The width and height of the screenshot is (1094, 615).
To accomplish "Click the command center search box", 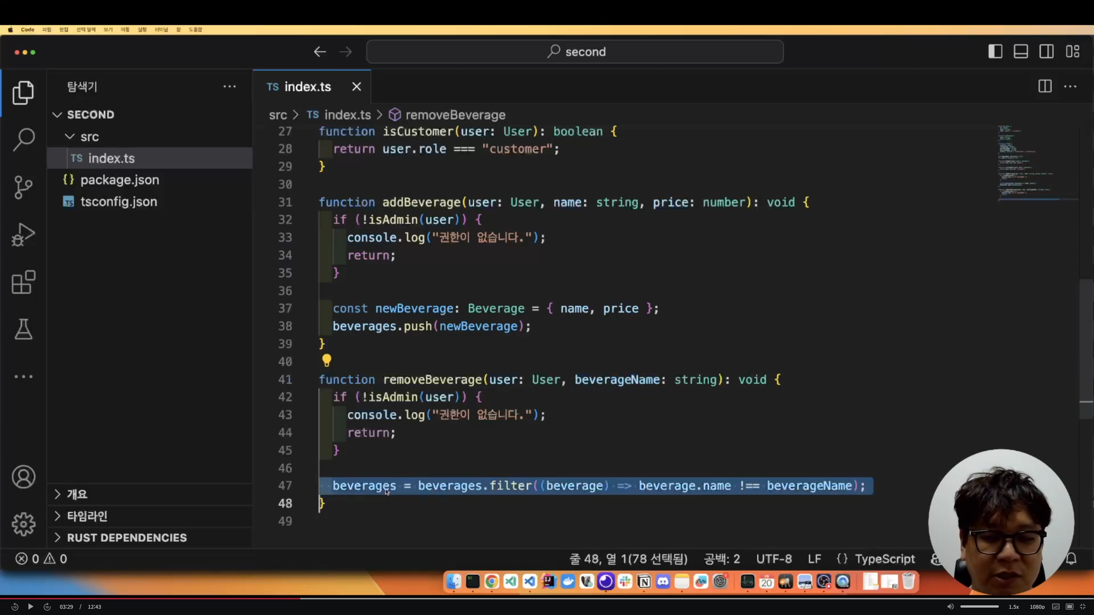I will [575, 52].
